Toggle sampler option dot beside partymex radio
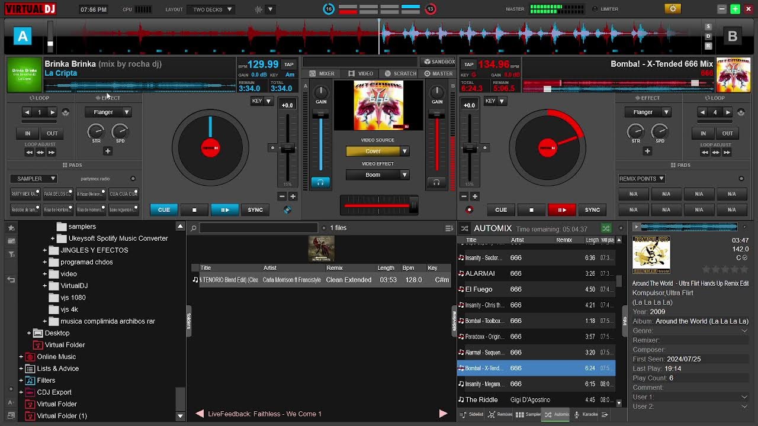Image resolution: width=758 pixels, height=426 pixels. click(133, 179)
